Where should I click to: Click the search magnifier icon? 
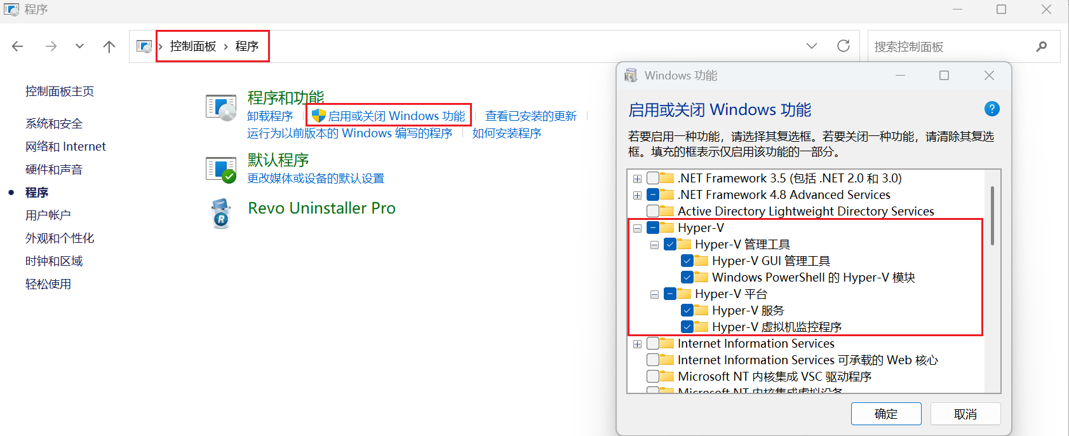[x=1042, y=46]
